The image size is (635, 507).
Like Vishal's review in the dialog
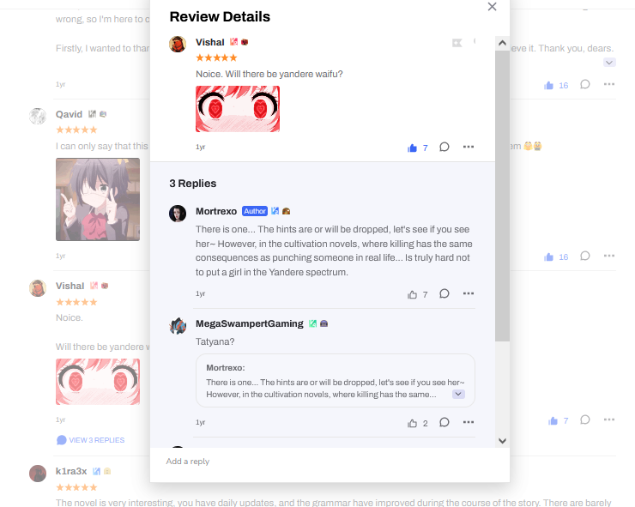click(x=412, y=148)
